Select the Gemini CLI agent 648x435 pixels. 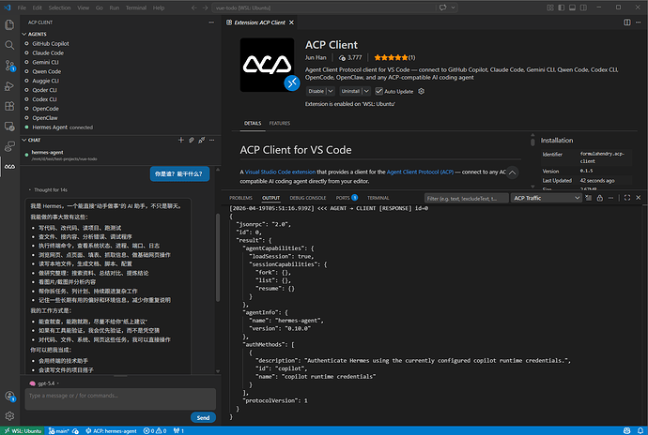(45, 62)
